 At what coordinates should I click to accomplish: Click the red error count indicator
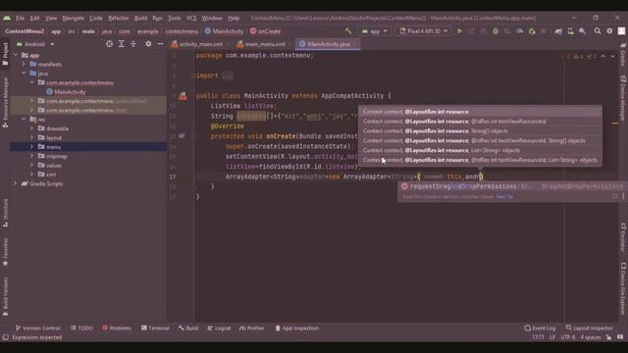point(566,57)
